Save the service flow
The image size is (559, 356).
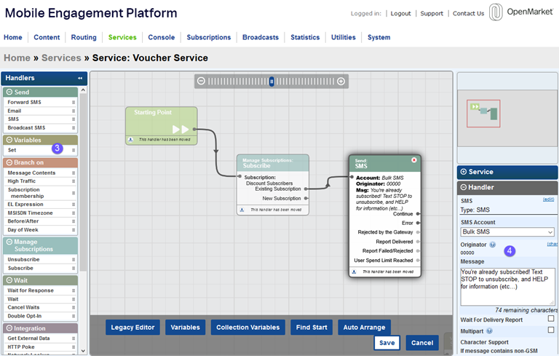click(x=386, y=343)
